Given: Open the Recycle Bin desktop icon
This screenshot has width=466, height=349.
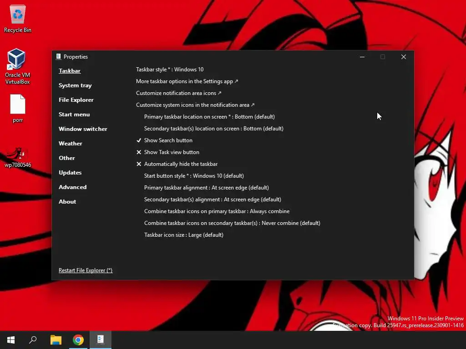Looking at the screenshot, I should point(18,19).
